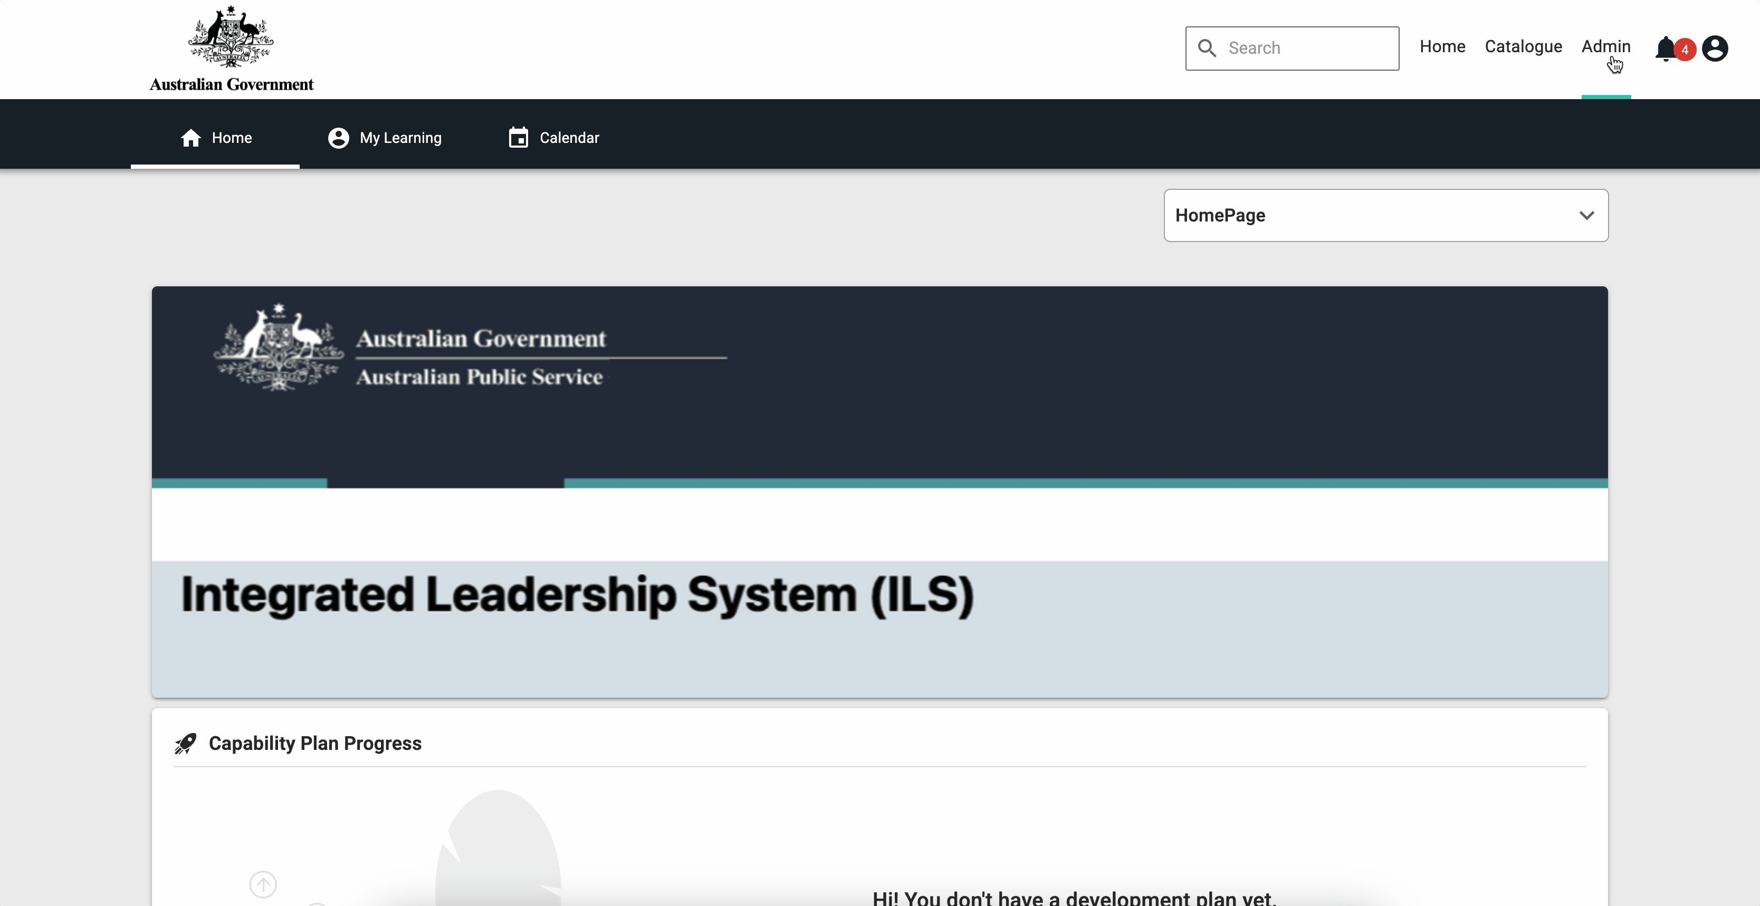Click the Australian Government header text
Screen dimensions: 1760x906
point(231,84)
